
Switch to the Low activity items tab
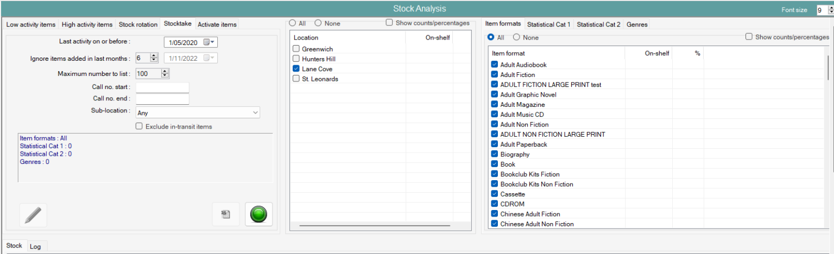click(x=31, y=24)
